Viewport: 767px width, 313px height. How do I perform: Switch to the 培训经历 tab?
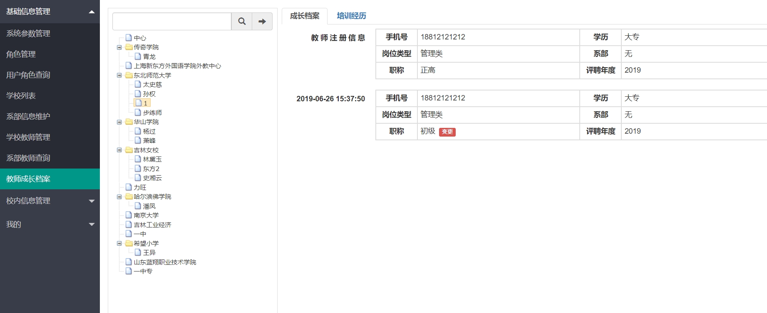(x=352, y=16)
